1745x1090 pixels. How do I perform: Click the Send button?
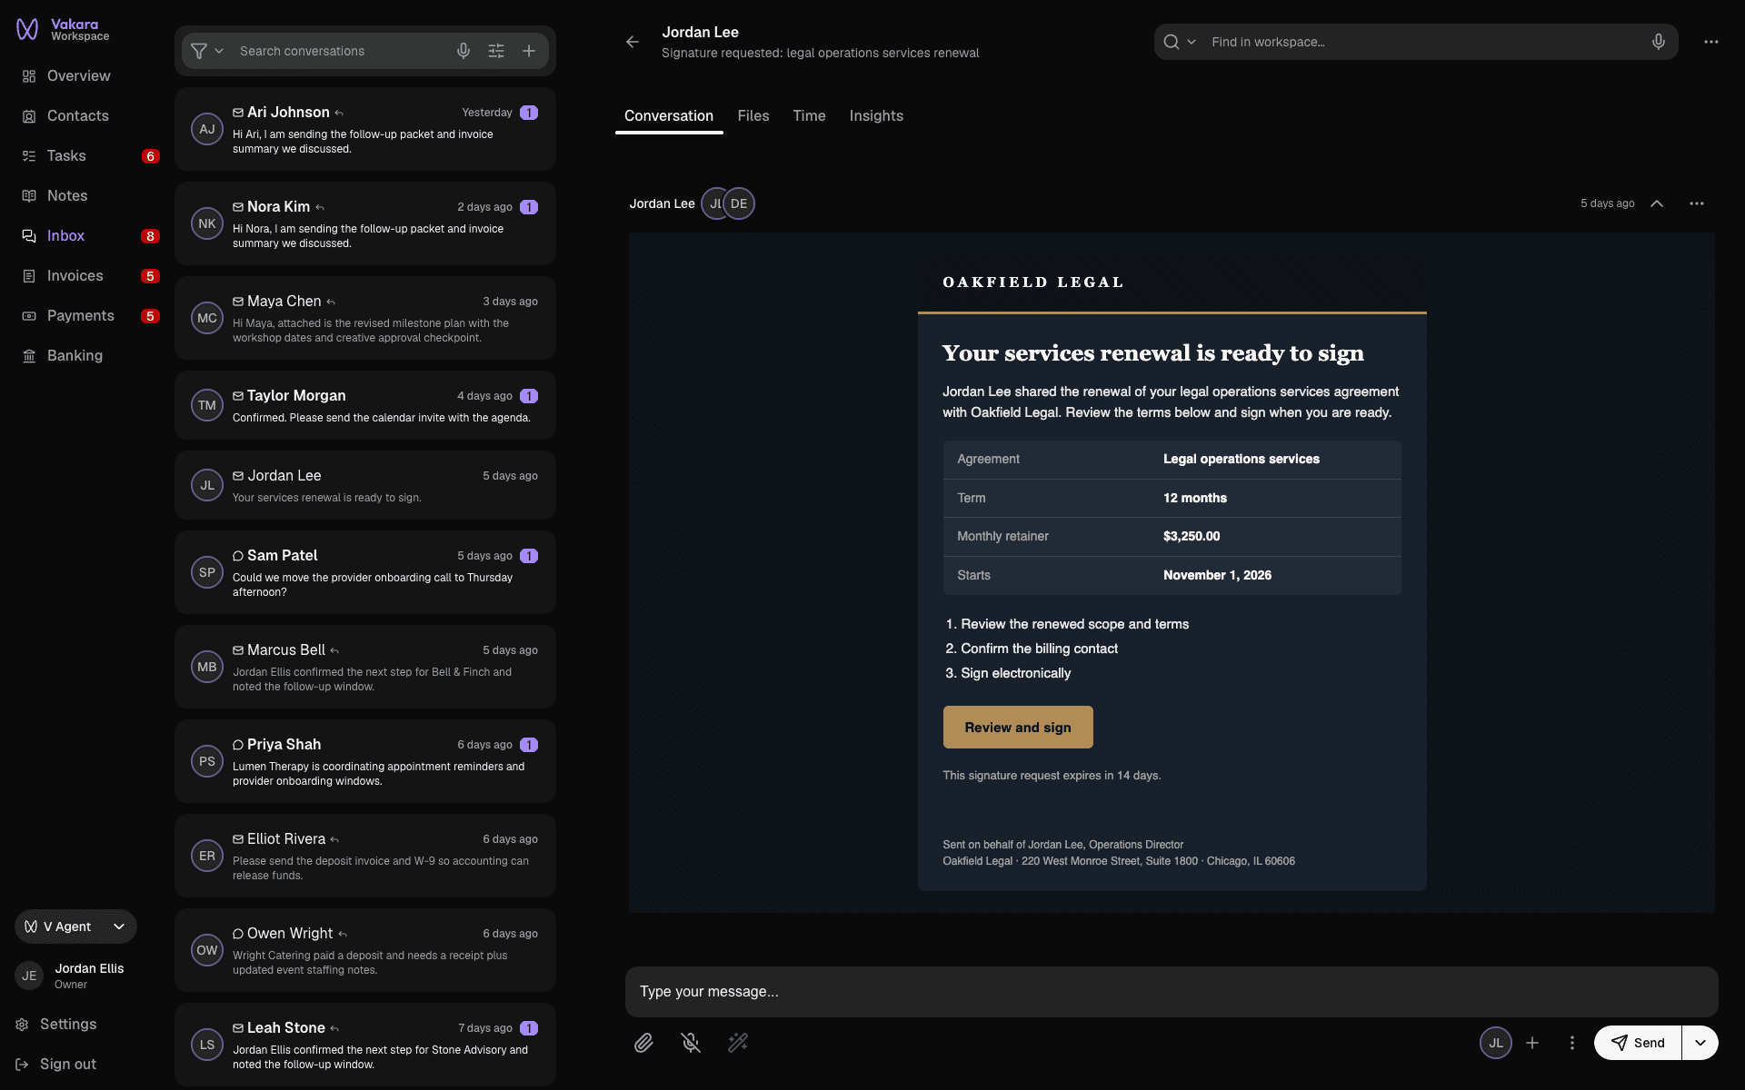click(1638, 1043)
